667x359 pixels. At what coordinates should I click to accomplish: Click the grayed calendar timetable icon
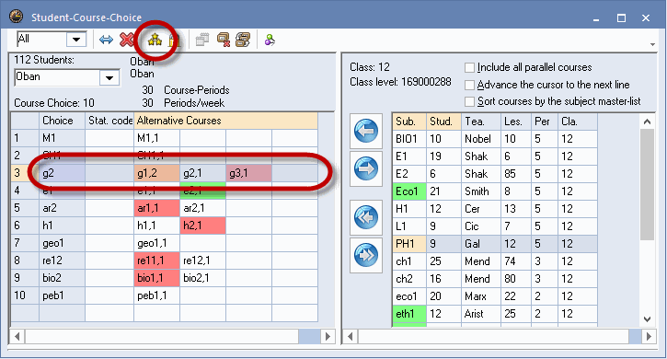[202, 40]
